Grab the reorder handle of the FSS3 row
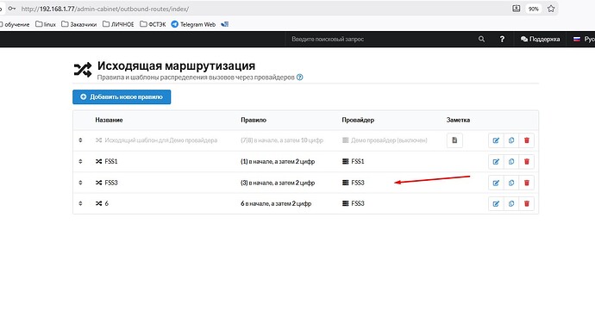This screenshot has width=595, height=323. pos(80,183)
